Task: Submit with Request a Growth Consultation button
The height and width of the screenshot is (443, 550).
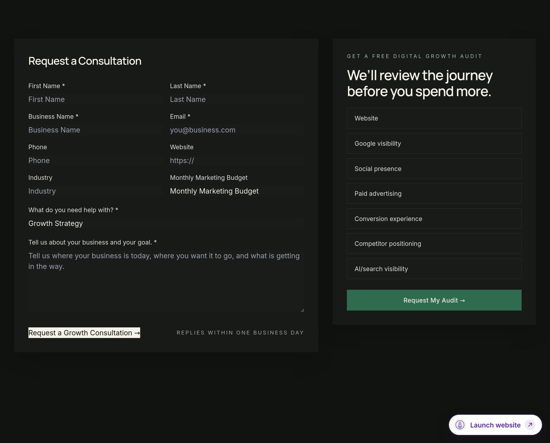Action: (84, 333)
